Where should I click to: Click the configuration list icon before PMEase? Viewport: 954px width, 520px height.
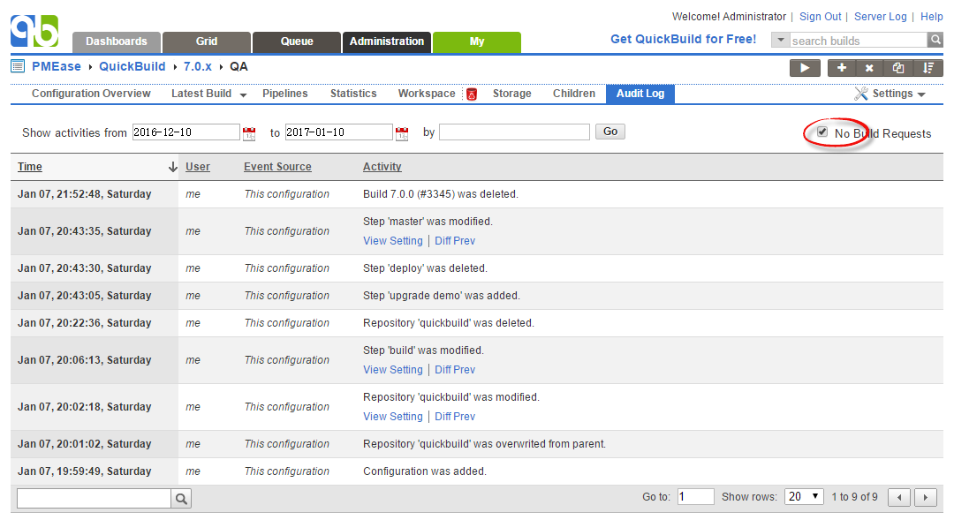point(18,66)
